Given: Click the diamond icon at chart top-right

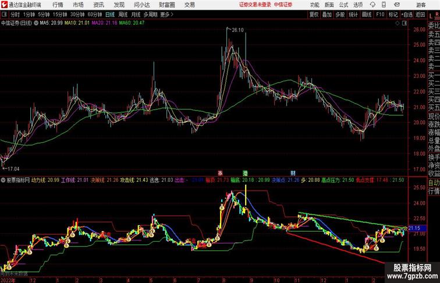Looking at the screenshot, I should coord(398,23).
